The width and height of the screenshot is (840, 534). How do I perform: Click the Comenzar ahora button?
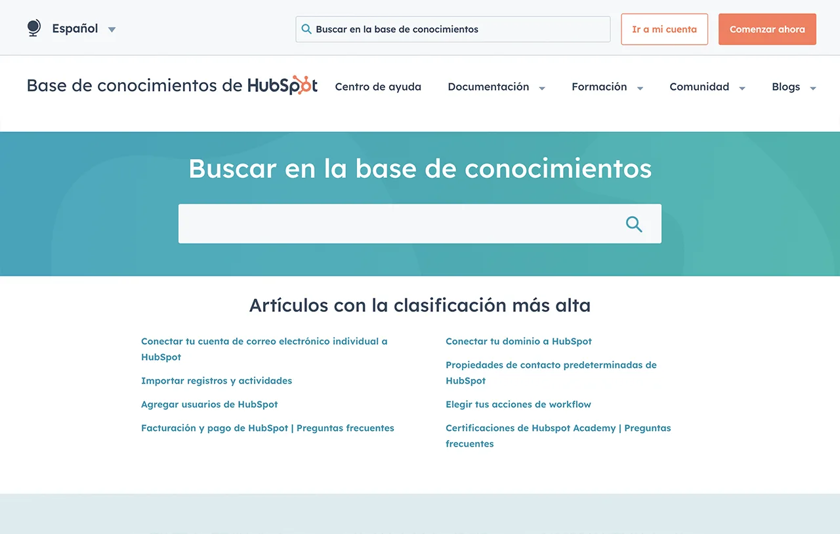click(767, 29)
